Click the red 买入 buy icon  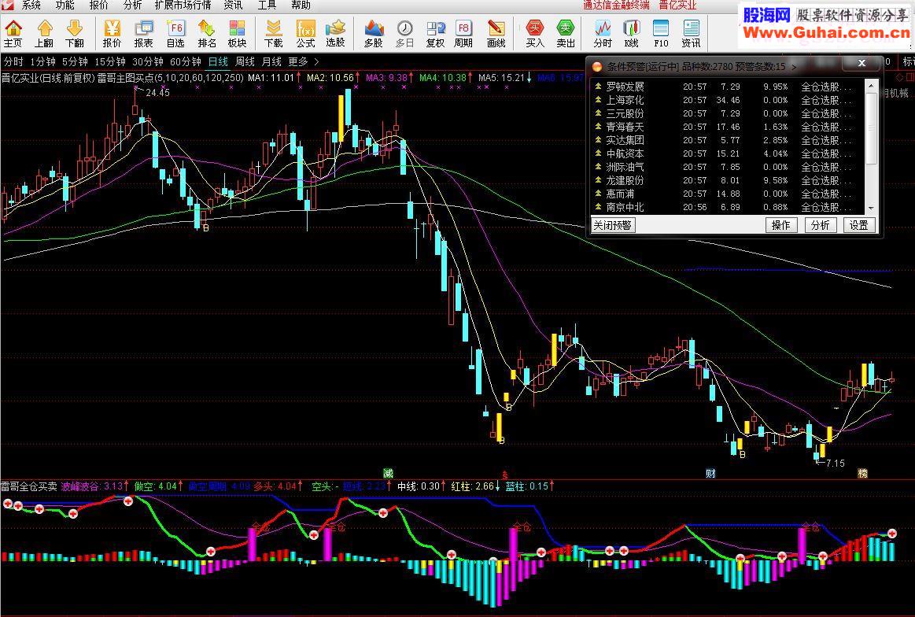click(x=534, y=33)
